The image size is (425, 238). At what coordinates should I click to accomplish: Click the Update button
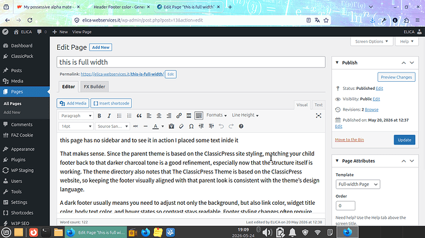coord(405,140)
